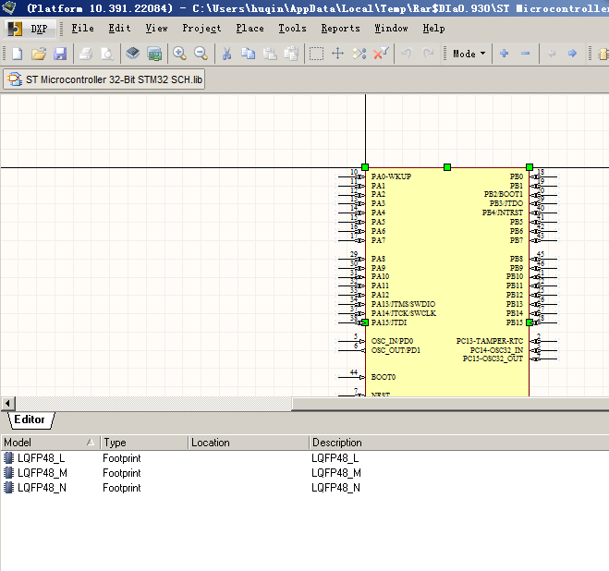Click the PB4/JNTRST pin label
Image resolution: width=609 pixels, height=571 pixels.
503,213
